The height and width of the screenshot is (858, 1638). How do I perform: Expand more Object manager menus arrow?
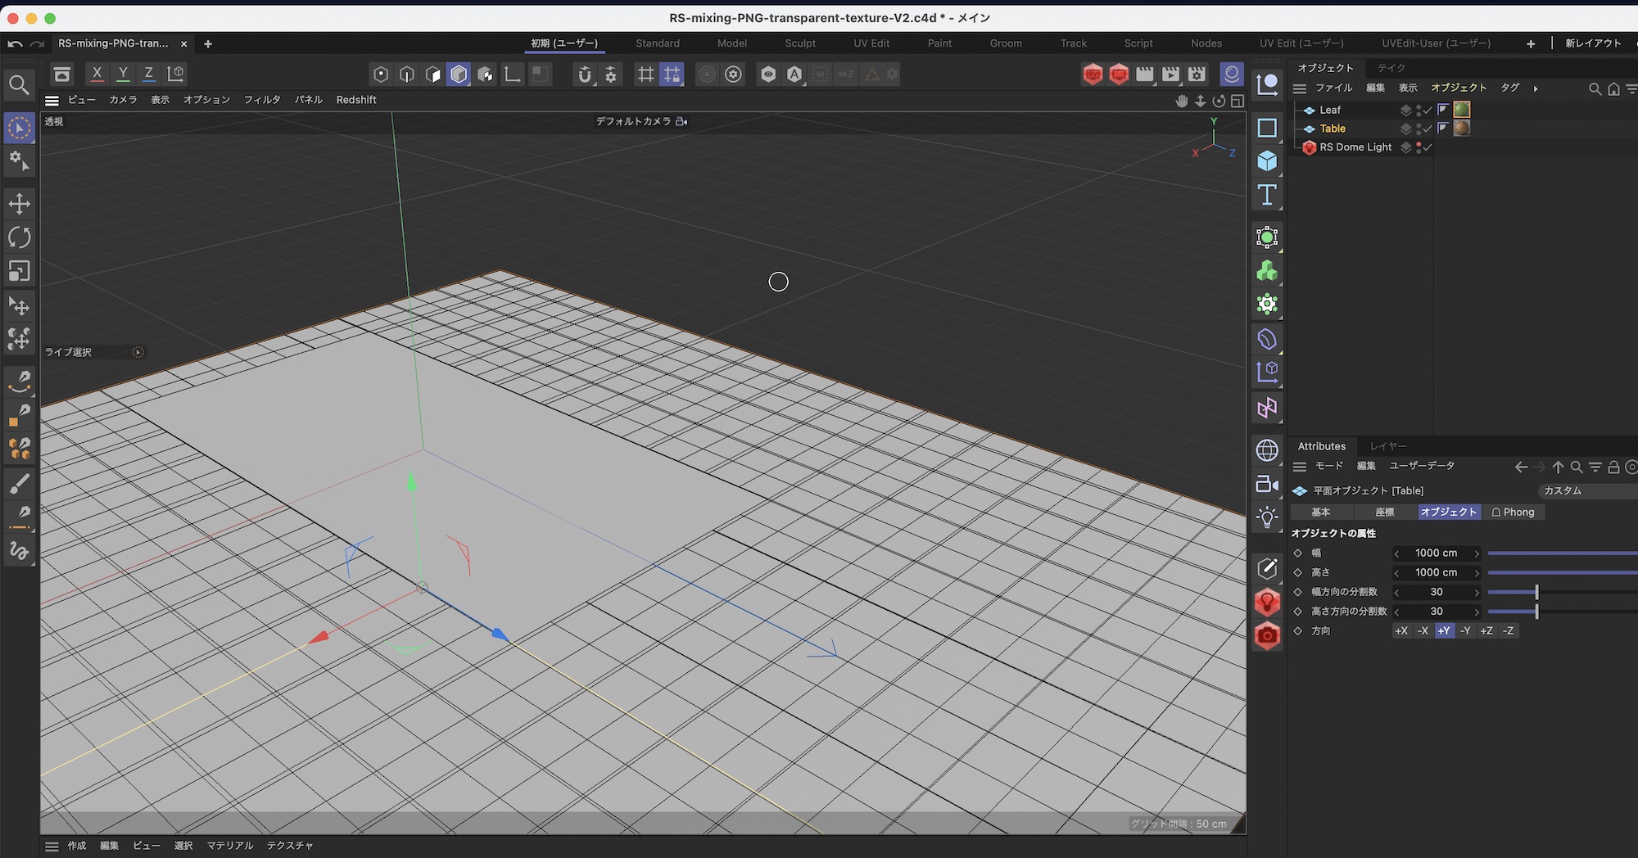pyautogui.click(x=1536, y=88)
